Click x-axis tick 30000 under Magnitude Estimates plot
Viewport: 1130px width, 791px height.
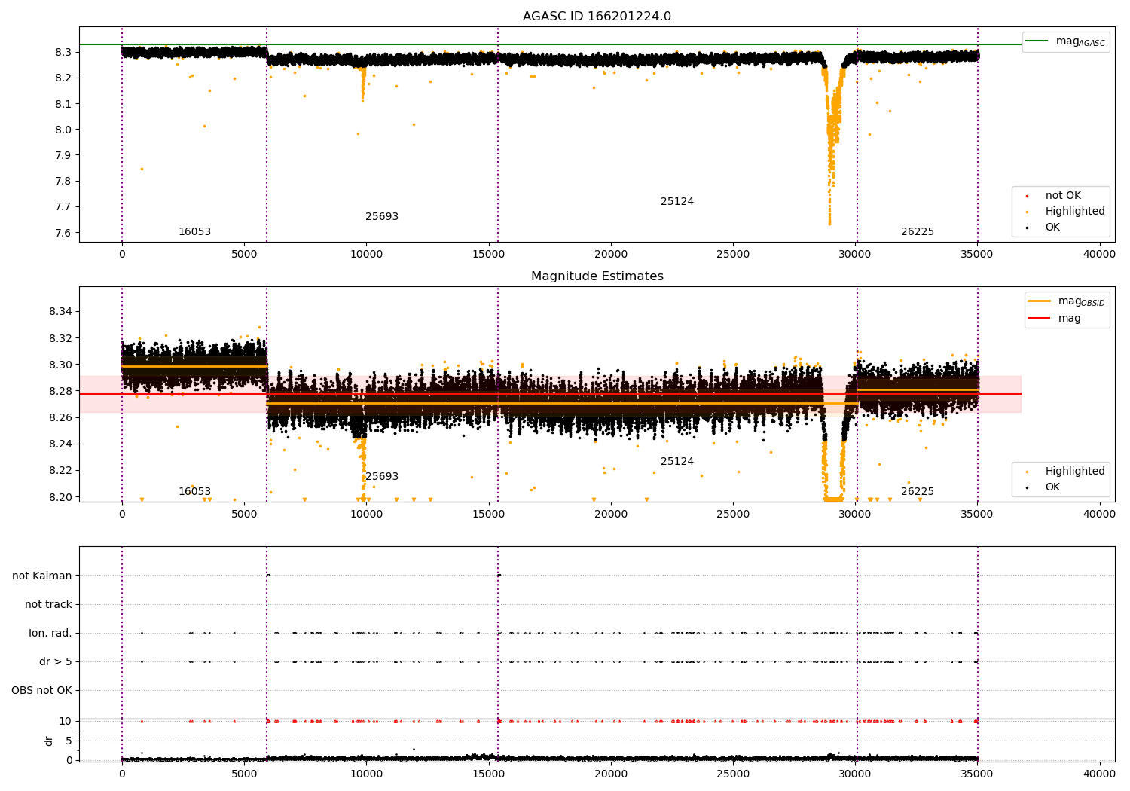855,515
